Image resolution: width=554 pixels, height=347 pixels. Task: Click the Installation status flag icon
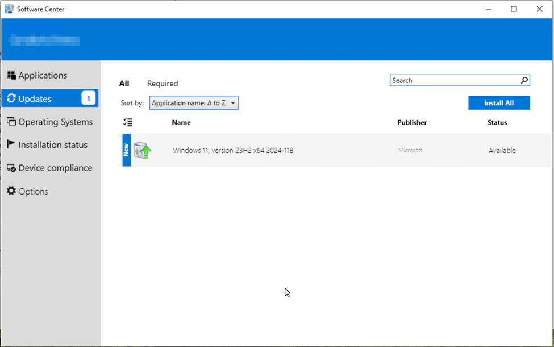(11, 144)
